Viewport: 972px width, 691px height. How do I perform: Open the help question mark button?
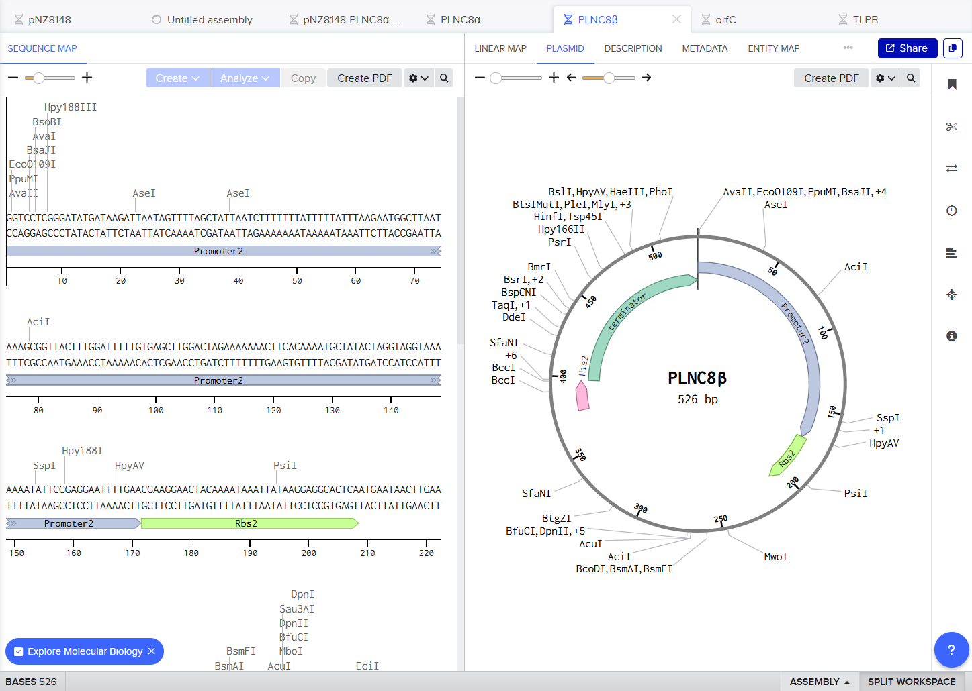[951, 649]
